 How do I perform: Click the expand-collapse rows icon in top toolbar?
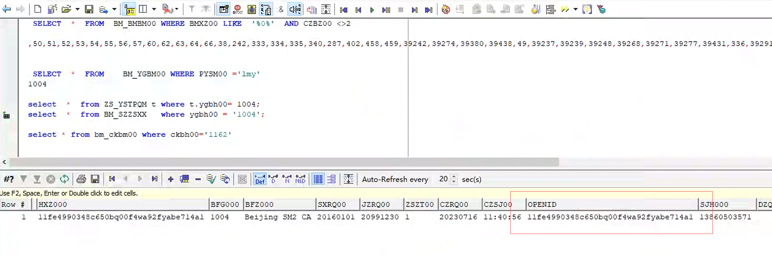(x=326, y=9)
